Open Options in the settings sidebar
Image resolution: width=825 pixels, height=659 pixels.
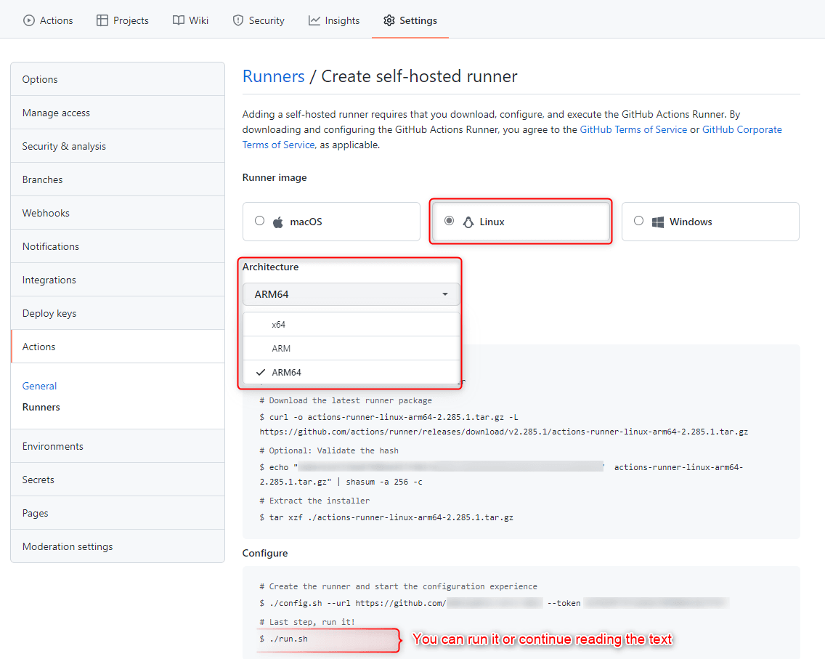(x=118, y=79)
